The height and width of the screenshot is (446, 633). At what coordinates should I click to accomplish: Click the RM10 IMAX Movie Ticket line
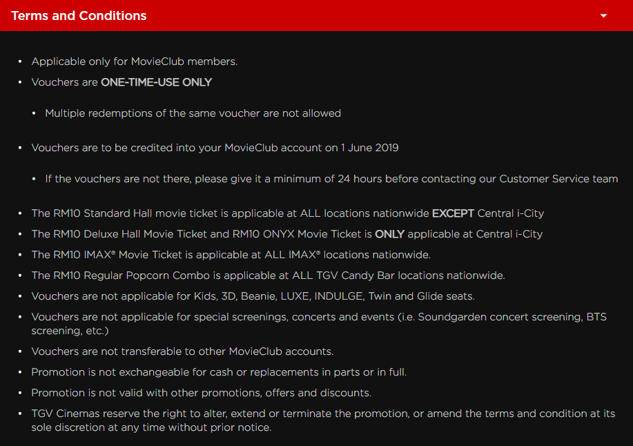[231, 255]
